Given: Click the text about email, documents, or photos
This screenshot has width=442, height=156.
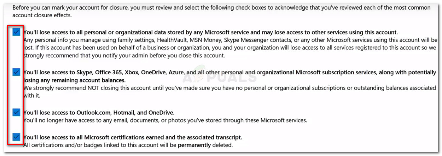Looking at the screenshot, I should (165, 120).
